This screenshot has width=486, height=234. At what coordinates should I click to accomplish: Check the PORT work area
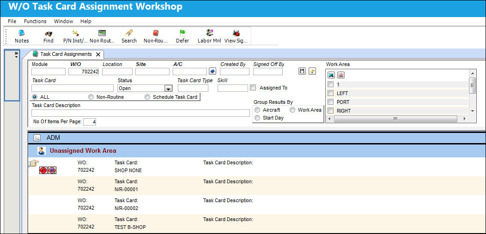click(x=331, y=102)
